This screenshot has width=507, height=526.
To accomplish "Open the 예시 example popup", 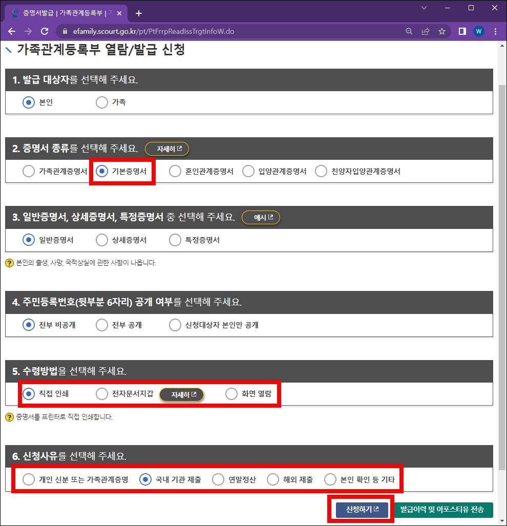I will tap(261, 217).
